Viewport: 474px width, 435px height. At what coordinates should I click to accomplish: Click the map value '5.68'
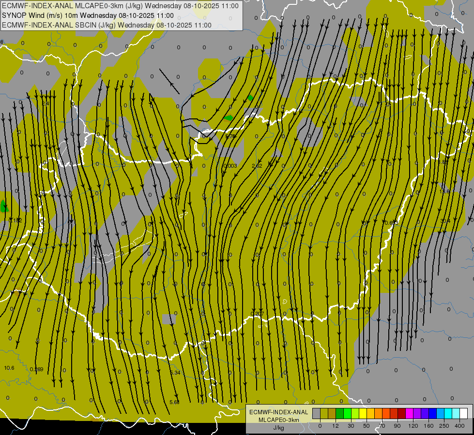coord(174,402)
